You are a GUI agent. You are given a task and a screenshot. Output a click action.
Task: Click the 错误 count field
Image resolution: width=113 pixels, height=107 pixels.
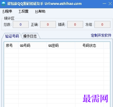click(x=75, y=24)
